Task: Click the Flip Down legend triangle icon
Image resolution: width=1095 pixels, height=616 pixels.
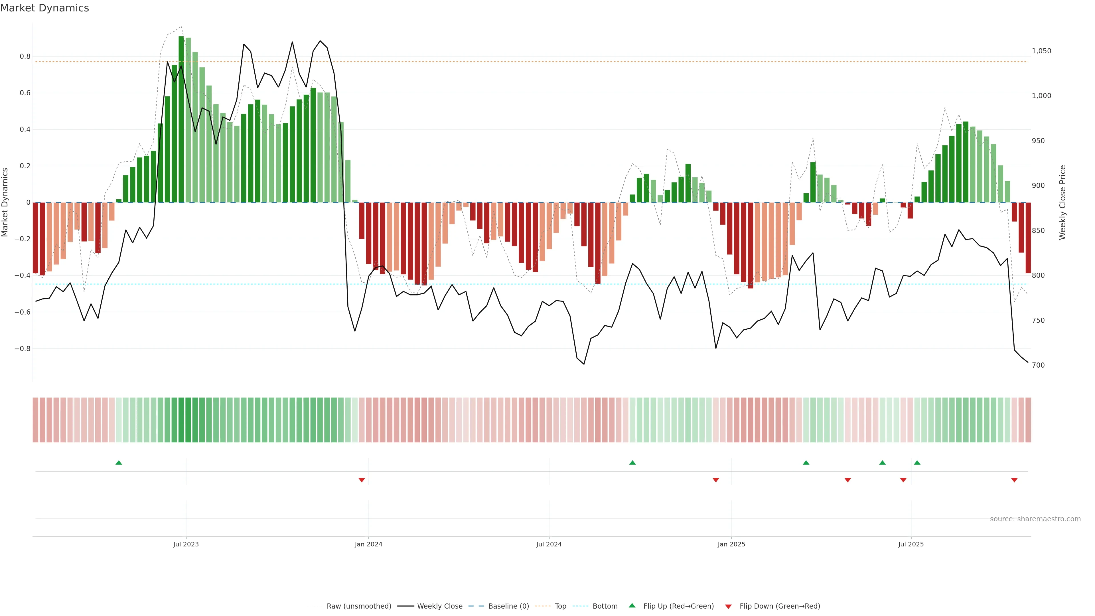Action: (x=728, y=607)
